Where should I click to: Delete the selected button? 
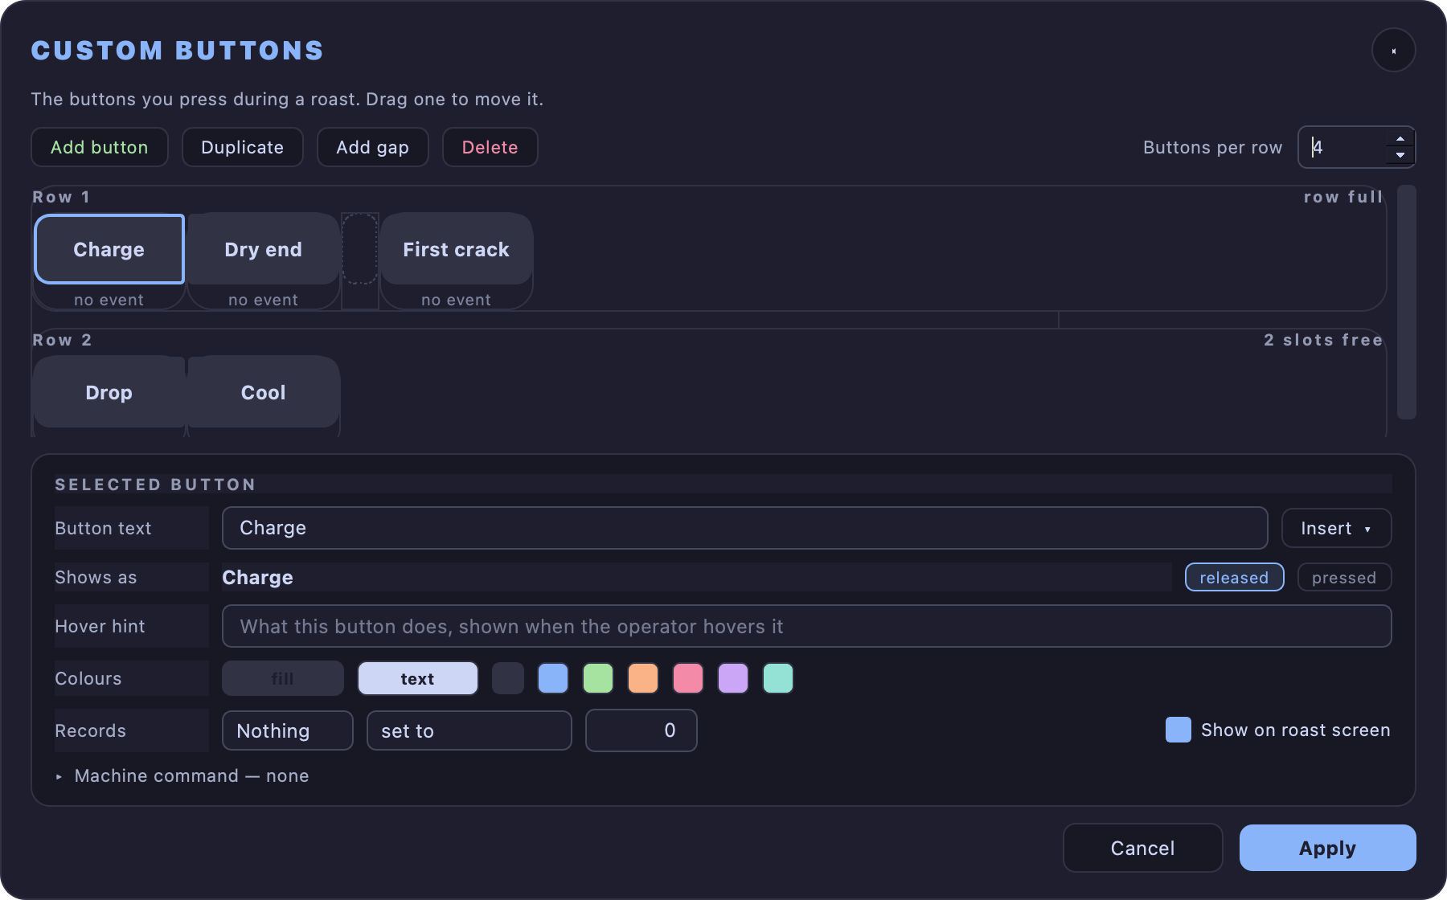pyautogui.click(x=490, y=147)
